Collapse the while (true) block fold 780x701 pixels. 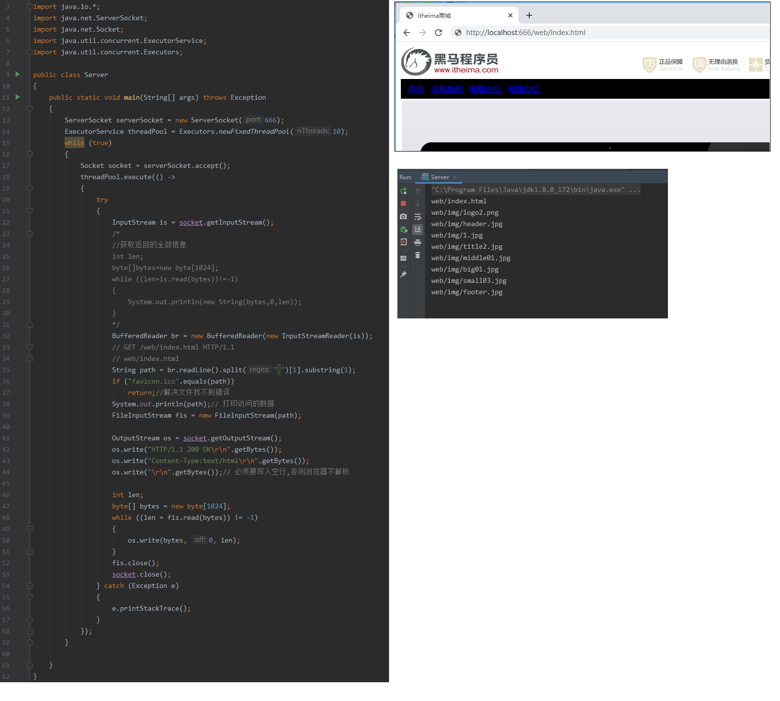tap(30, 155)
